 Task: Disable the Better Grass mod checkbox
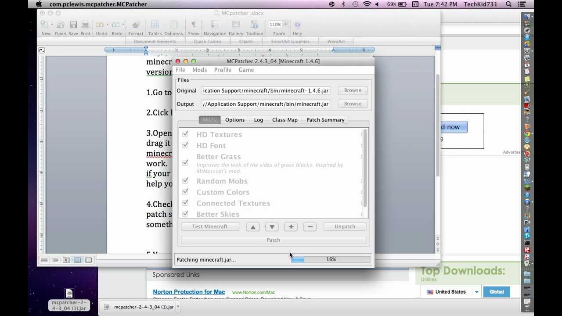pyautogui.click(x=185, y=162)
